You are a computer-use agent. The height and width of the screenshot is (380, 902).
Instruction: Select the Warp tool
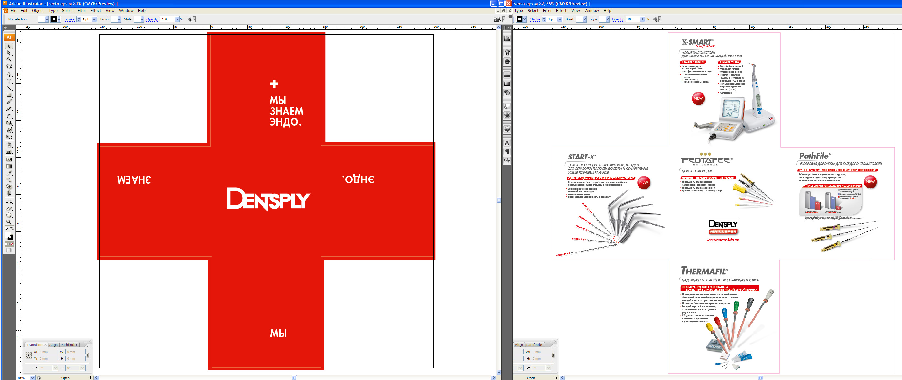coord(9,130)
